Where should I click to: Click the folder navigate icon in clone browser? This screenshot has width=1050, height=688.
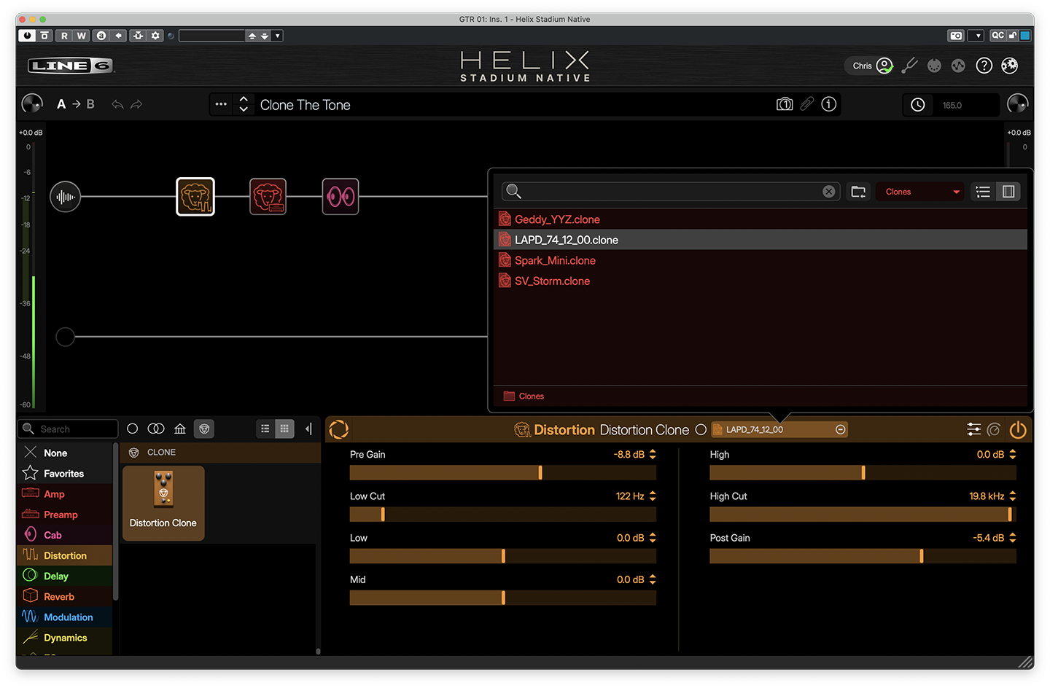tap(858, 192)
